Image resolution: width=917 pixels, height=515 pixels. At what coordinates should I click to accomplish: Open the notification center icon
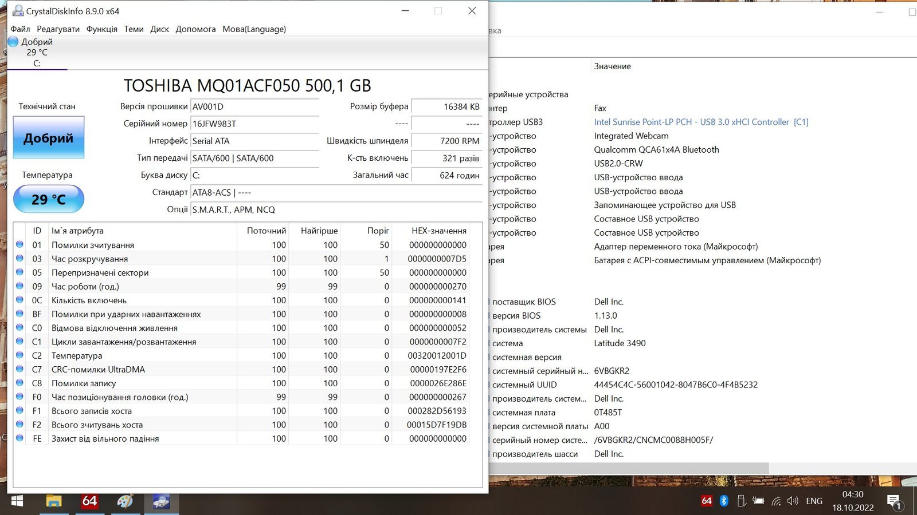point(894,502)
